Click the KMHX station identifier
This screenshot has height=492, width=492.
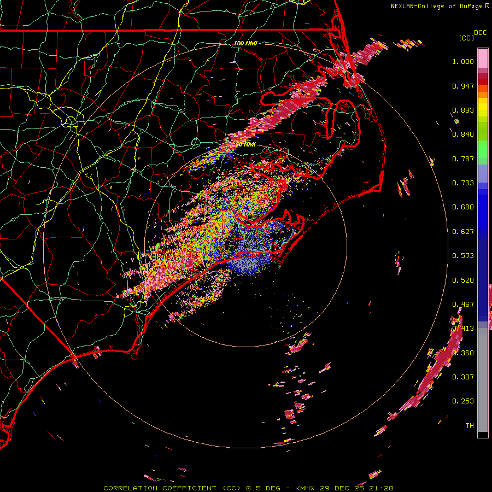[304, 488]
